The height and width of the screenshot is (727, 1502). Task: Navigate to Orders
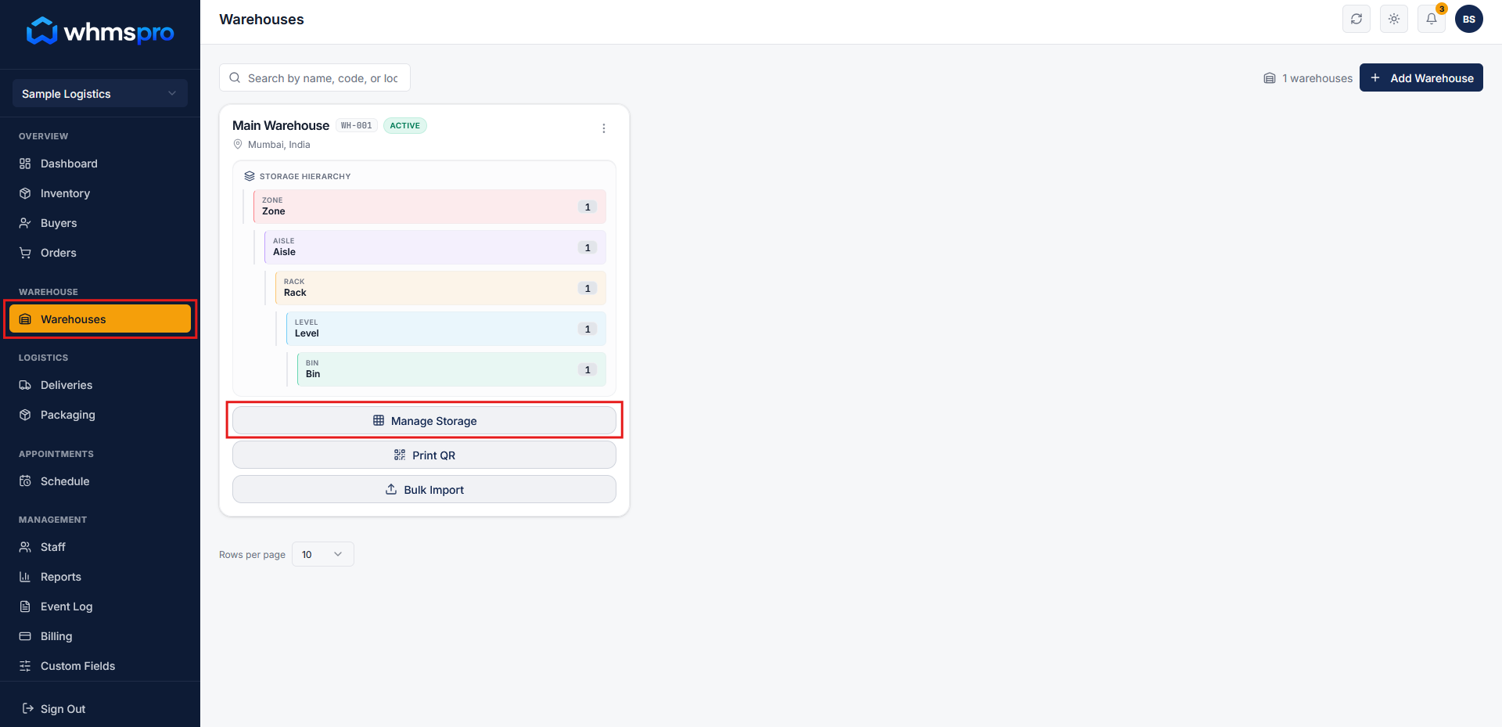click(100, 253)
